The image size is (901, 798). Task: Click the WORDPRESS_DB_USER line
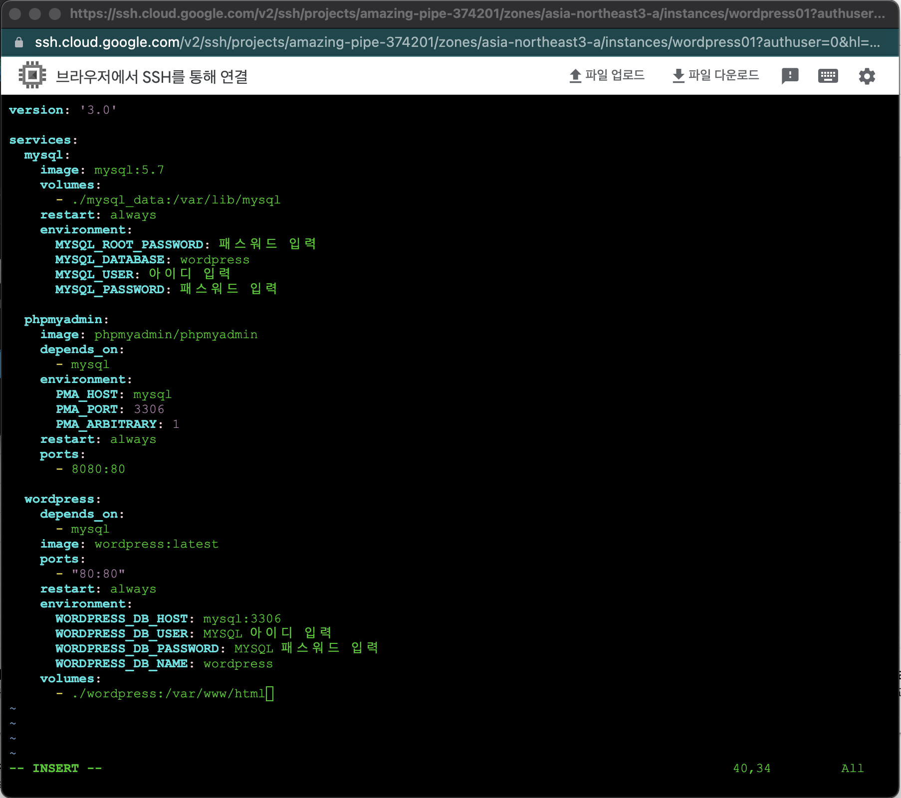click(194, 633)
